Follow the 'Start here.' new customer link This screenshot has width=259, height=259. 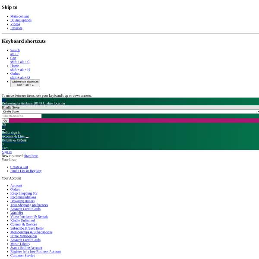31,156
